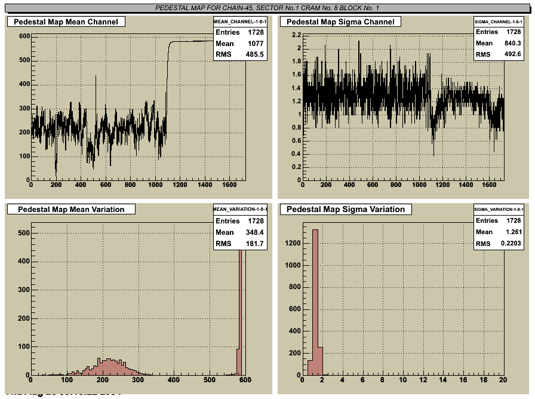Click x-axis label 1600 on Sigma Channel plot

[489, 185]
